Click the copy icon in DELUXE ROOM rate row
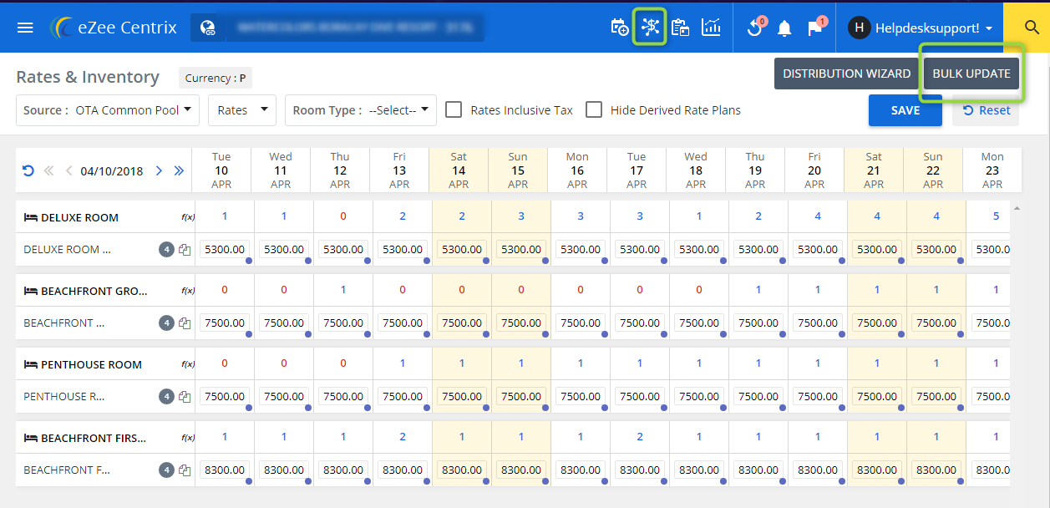 tap(185, 250)
